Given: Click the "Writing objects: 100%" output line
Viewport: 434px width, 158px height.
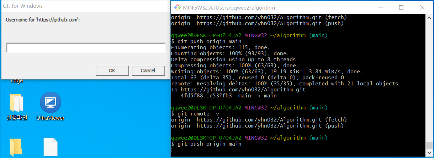Looking at the screenshot, I should coord(267,72).
